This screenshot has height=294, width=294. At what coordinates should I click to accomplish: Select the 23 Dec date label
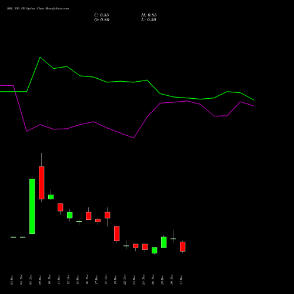[134, 280]
